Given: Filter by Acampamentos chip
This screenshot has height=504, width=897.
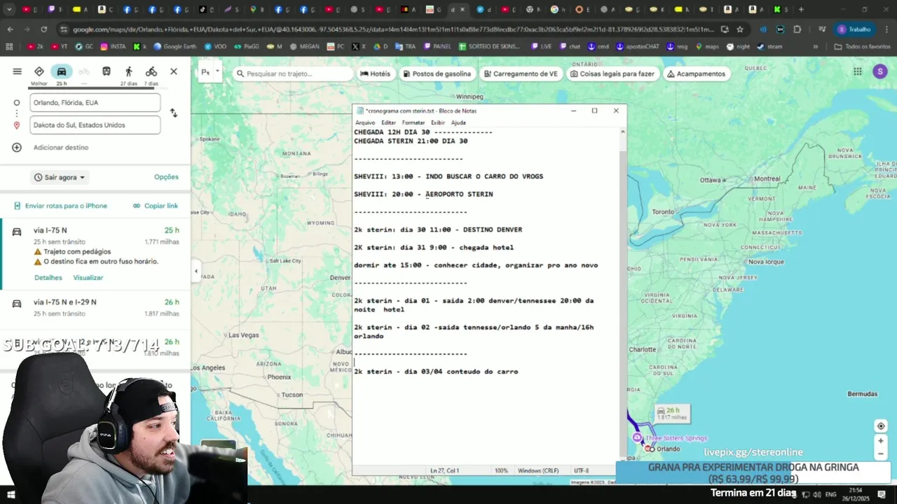Looking at the screenshot, I should pyautogui.click(x=696, y=73).
